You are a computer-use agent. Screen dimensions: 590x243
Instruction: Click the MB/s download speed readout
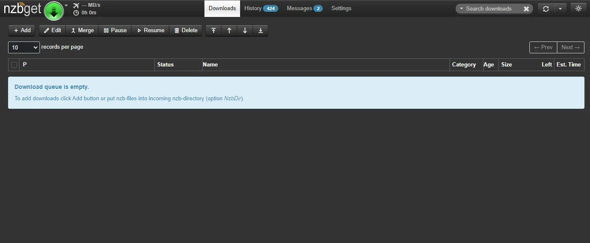(91, 6)
